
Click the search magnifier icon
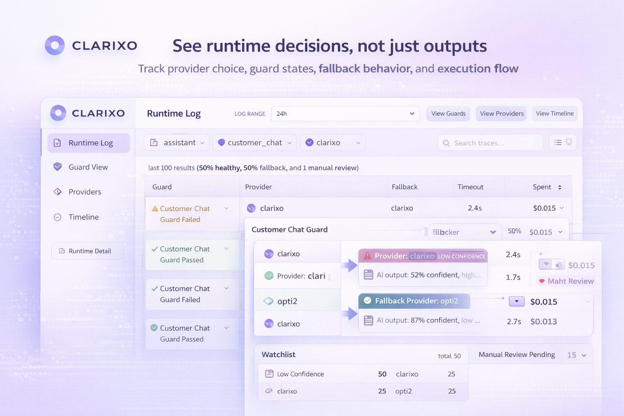446,143
